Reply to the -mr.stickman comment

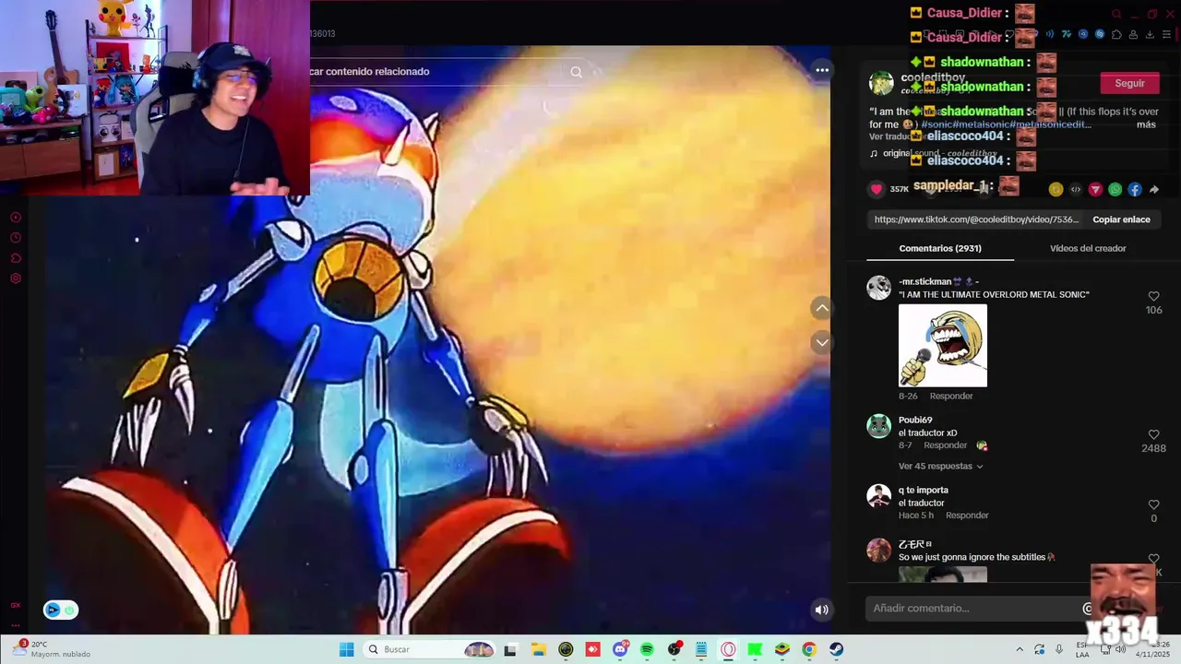click(x=951, y=396)
